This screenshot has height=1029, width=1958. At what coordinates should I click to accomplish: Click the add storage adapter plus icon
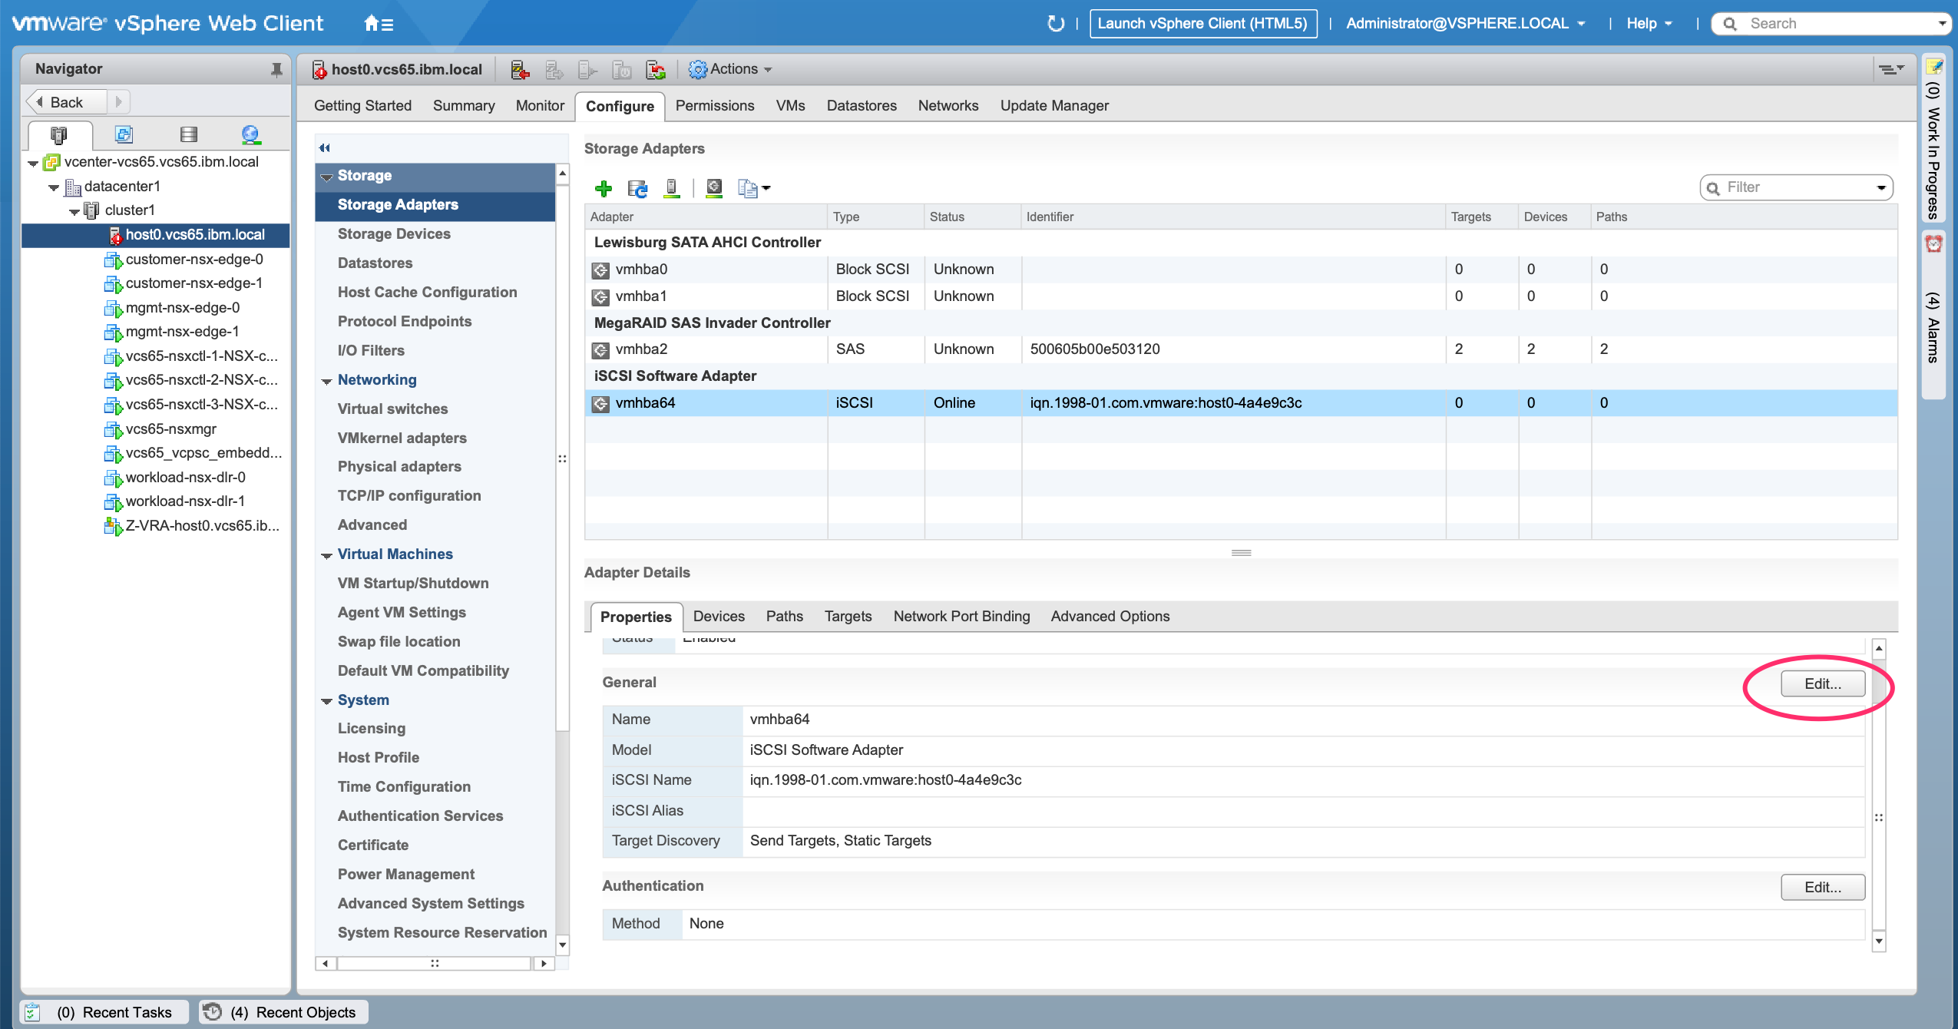[x=604, y=188]
